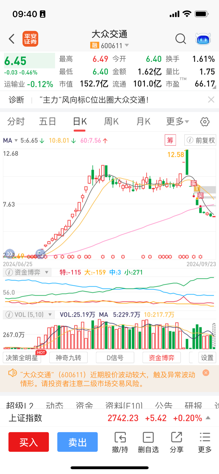The height and width of the screenshot is (474, 219).
Task: Tap the 10:8.01 MA value
Action: pos(59,141)
